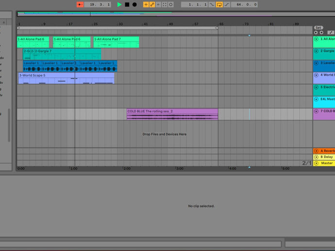Unfold the A Reverb return track

point(317,151)
